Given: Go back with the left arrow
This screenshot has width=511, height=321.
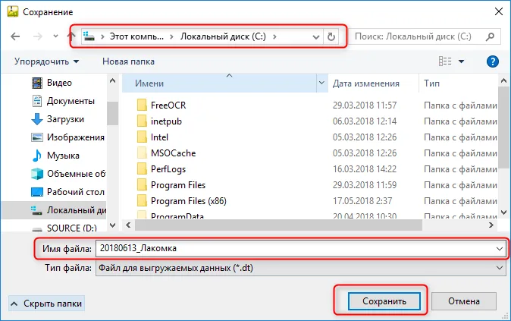Looking at the screenshot, I should coord(15,36).
